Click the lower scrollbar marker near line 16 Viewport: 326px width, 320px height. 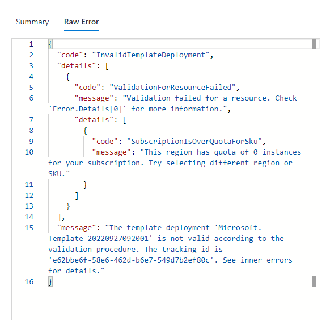point(314,282)
